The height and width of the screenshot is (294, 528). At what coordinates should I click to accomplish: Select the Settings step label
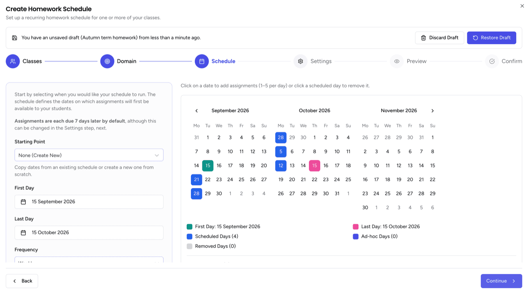click(321, 61)
